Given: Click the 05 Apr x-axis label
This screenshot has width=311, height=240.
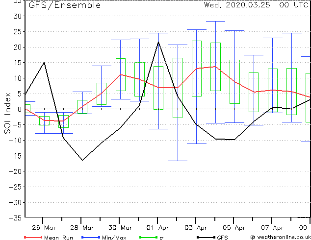Looking at the screenshot, I should (234, 228).
